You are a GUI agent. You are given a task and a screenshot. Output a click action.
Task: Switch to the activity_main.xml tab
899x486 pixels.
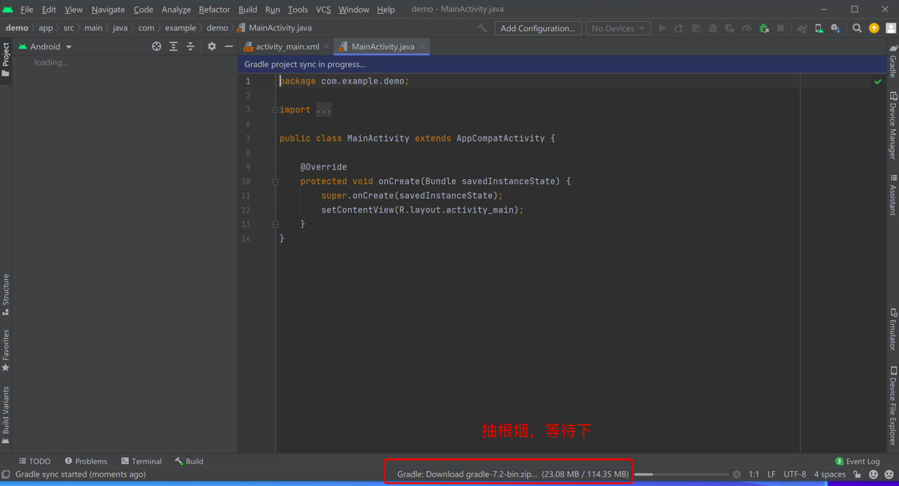click(x=287, y=46)
